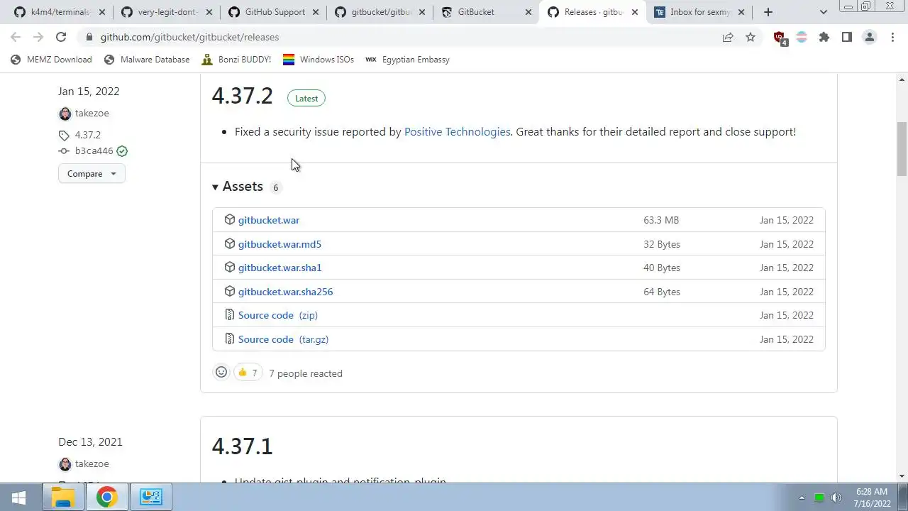Open the Extensions puzzle icon
The height and width of the screenshot is (511, 908).
[824, 37]
